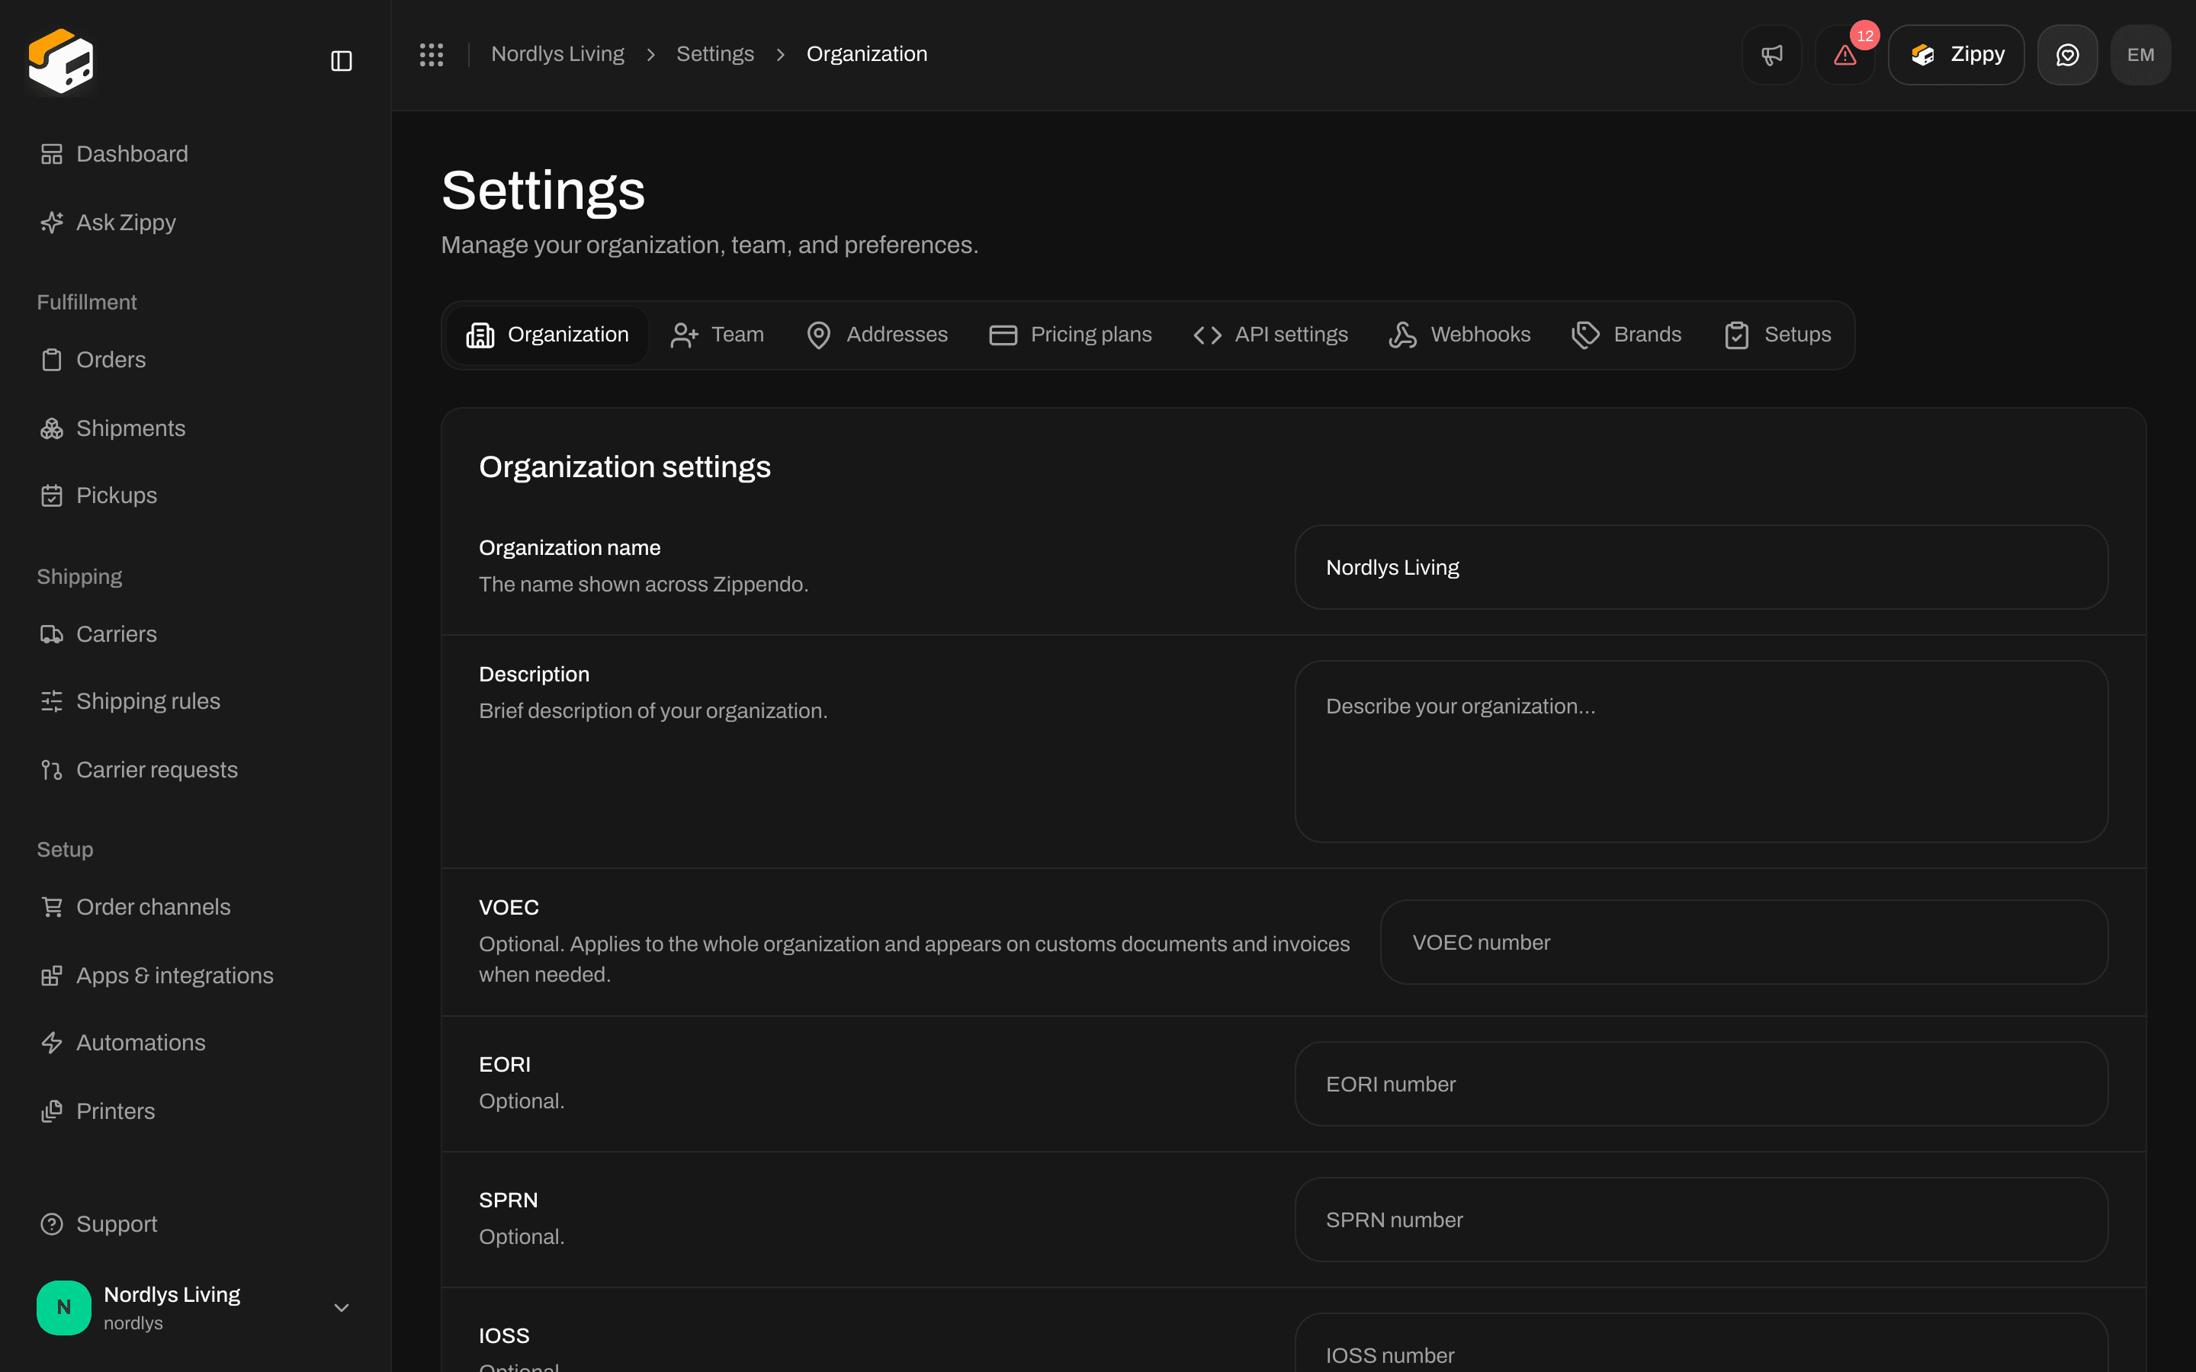View alerts with the warning triangle icon
The image size is (2196, 1372).
point(1844,54)
